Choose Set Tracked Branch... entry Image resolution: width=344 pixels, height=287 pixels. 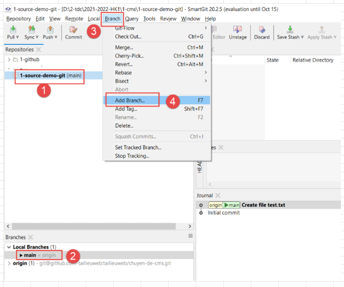click(x=157, y=147)
